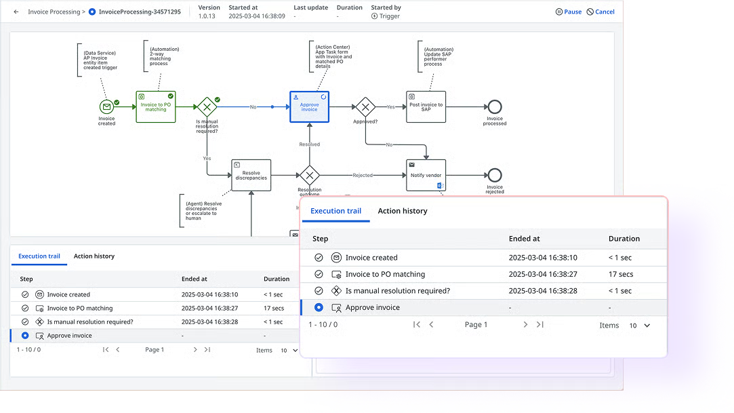Screen dimensions: 734x413
Task: Click the back arrow beside Invoice Processing
Action: 16,12
